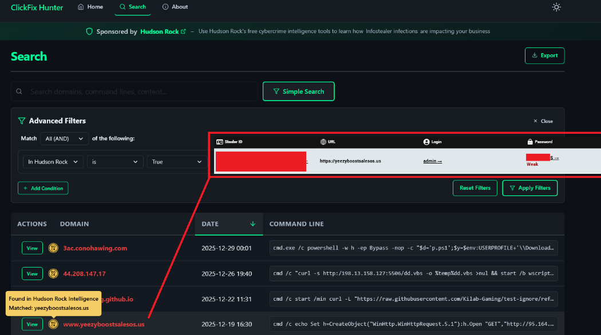Image resolution: width=601 pixels, height=335 pixels.
Task: Click the Domain column header
Action: (x=74, y=224)
